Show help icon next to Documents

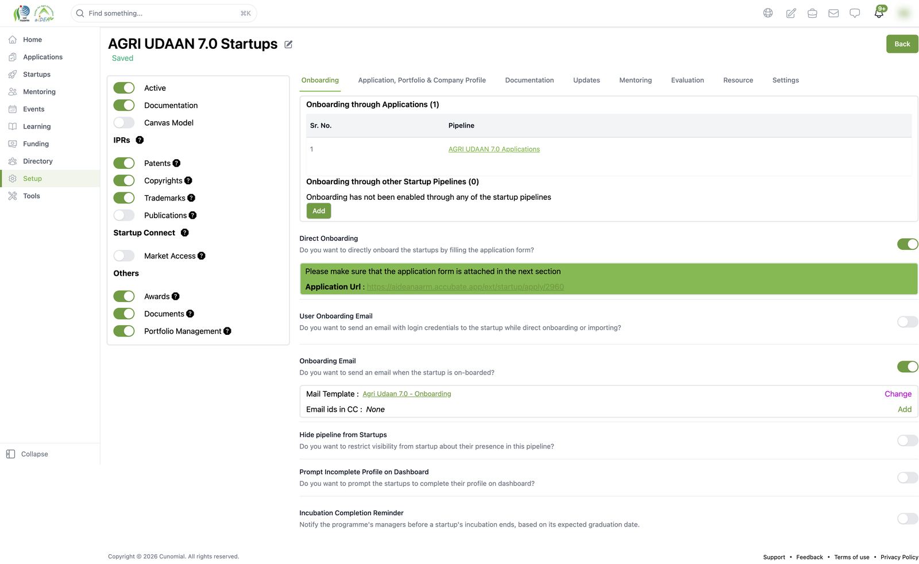190,314
